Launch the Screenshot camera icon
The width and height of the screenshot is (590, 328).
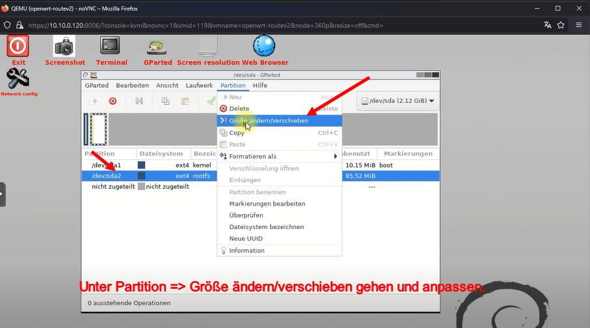coord(64,47)
